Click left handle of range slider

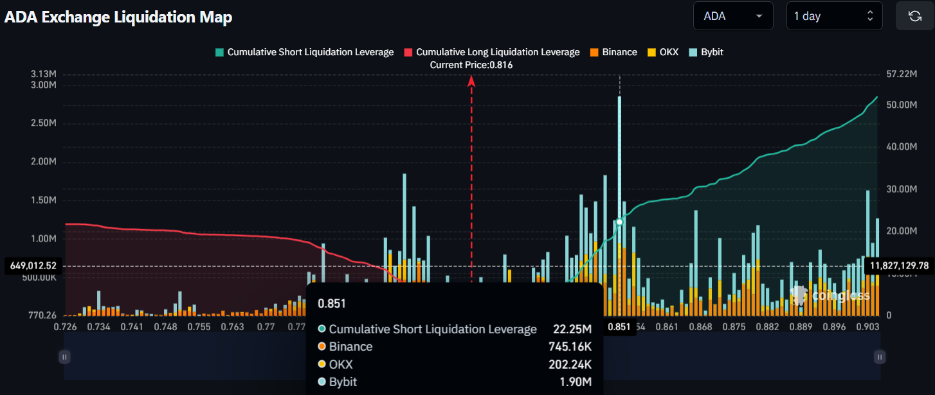pyautogui.click(x=64, y=356)
